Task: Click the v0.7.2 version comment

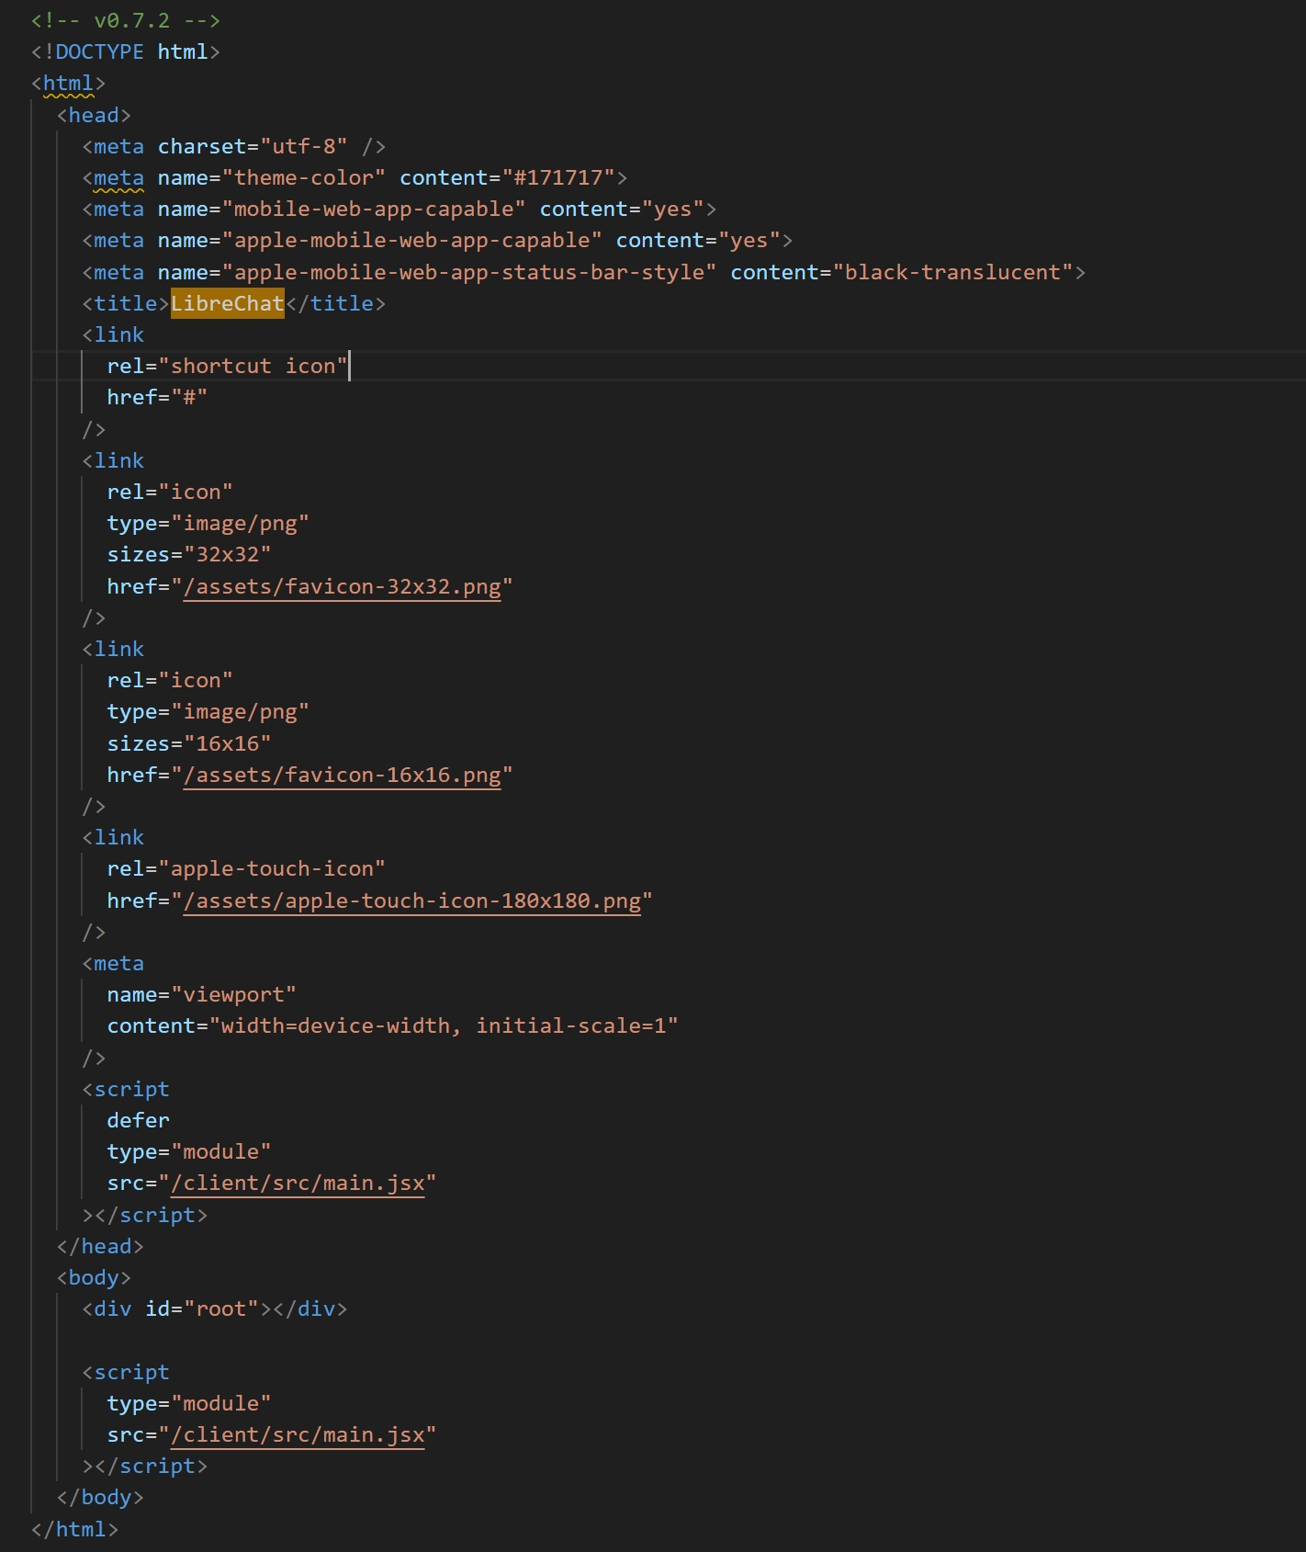Action: coord(126,20)
